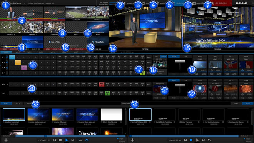Skip to next item in GFX 2 player
Image resolution: width=254 pixels, height=143 pixels.
coord(203,140)
